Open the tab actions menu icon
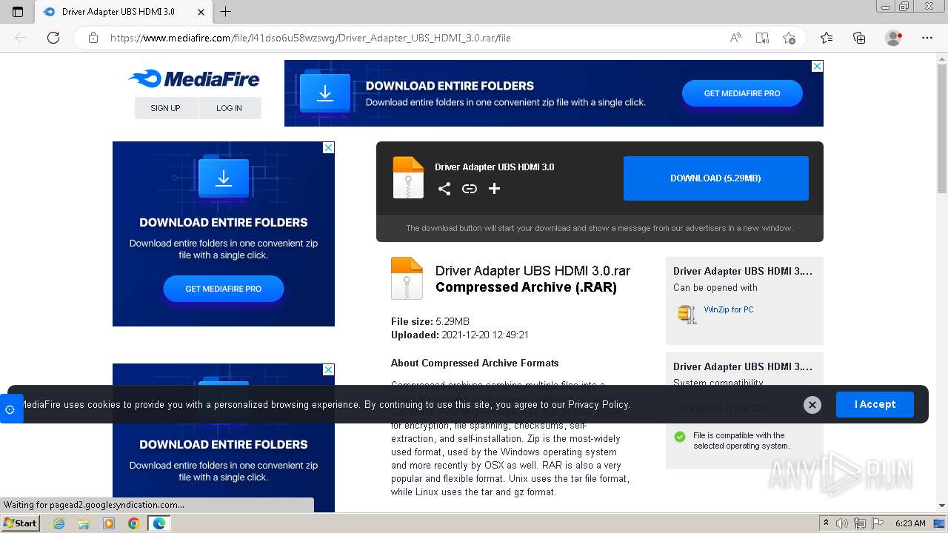Viewport: 948px width, 533px height. (18, 12)
